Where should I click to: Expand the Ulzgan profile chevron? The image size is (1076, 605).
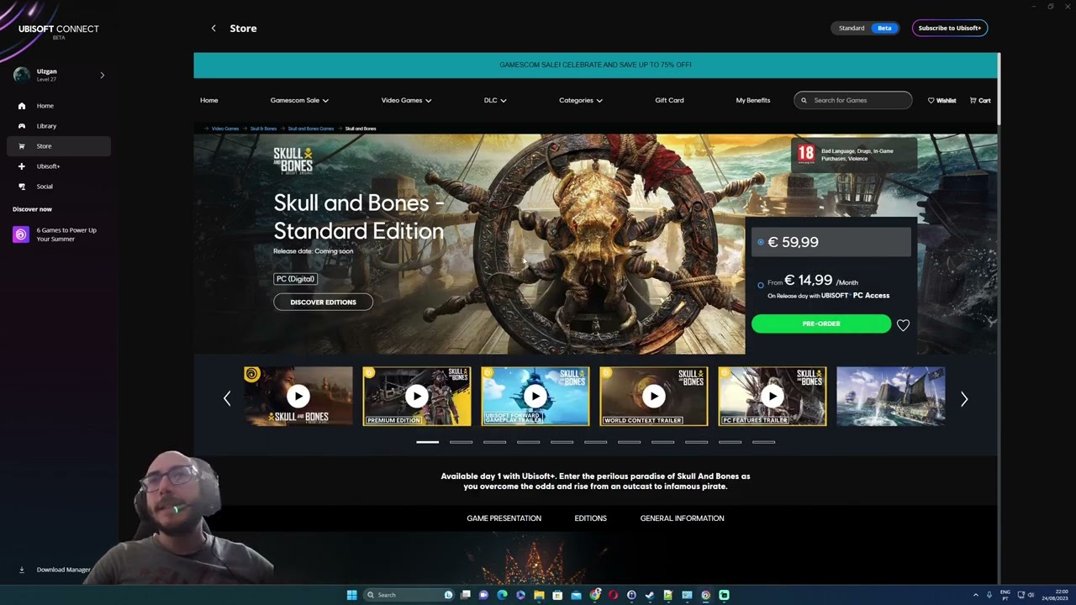pyautogui.click(x=103, y=75)
